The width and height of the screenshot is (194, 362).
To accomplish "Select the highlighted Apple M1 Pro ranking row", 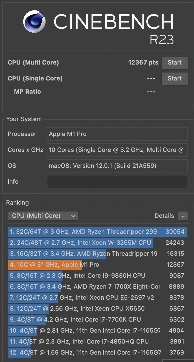I will point(98,264).
